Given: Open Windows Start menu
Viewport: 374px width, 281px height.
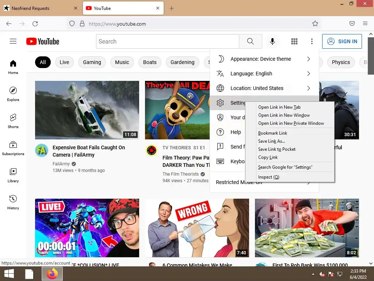Looking at the screenshot, I should point(9,274).
